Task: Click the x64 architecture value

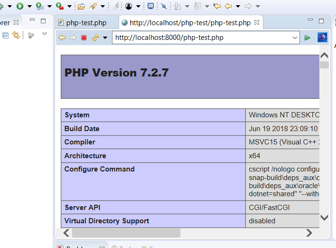Action: 254,156
